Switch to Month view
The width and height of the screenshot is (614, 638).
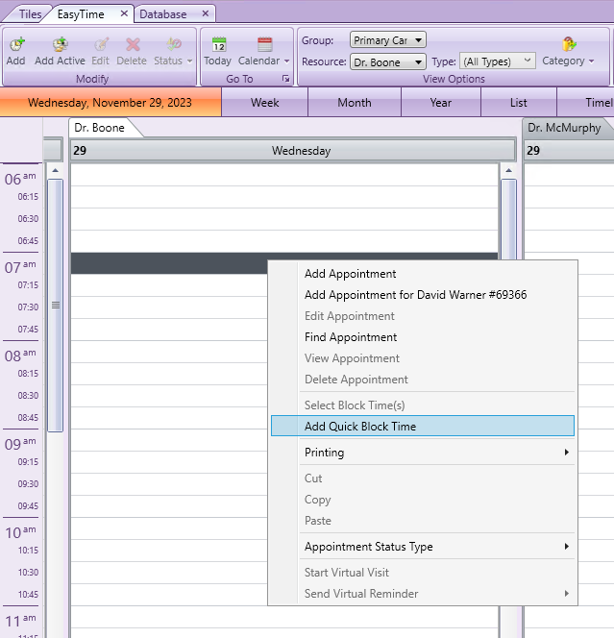(x=355, y=103)
